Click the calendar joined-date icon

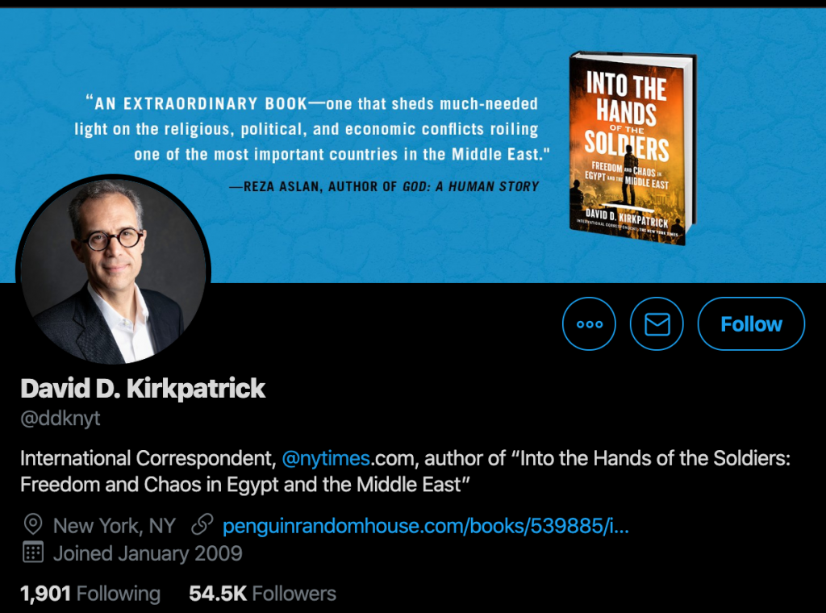[33, 553]
